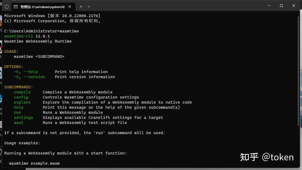The width and height of the screenshot is (302, 170).
Task: Maximize the terminal window
Action: (281, 6)
